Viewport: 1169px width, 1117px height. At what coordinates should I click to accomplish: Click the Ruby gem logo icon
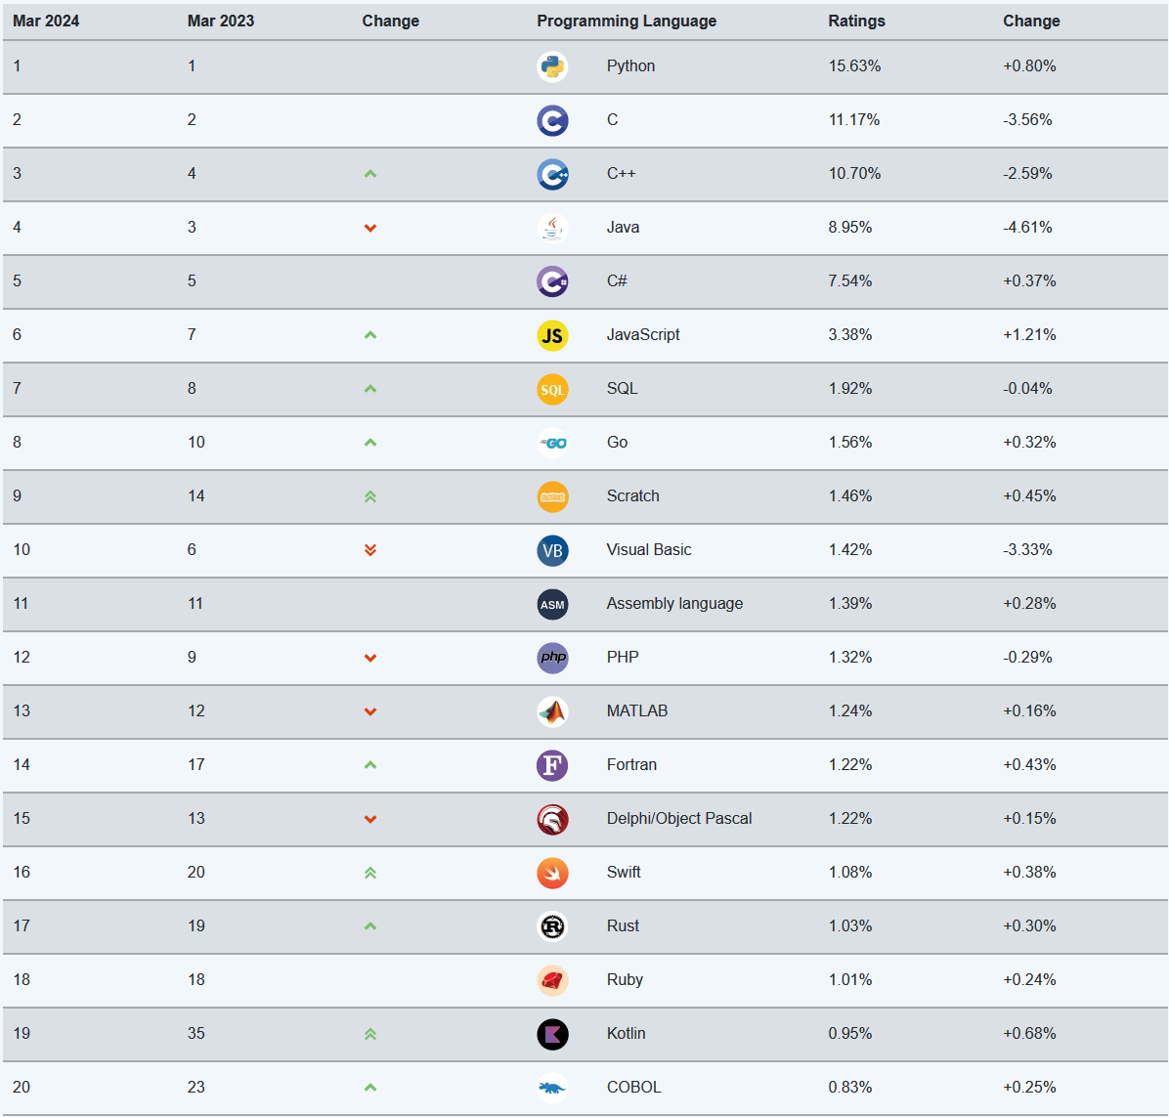[552, 980]
